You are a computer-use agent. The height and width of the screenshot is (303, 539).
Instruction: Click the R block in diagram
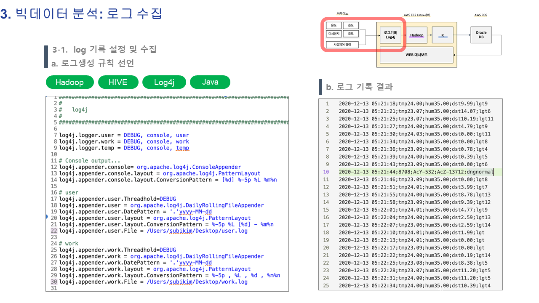coord(443,35)
